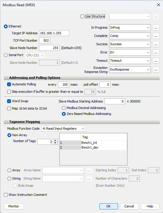Open browse button next to Timeout field

click(156, 61)
